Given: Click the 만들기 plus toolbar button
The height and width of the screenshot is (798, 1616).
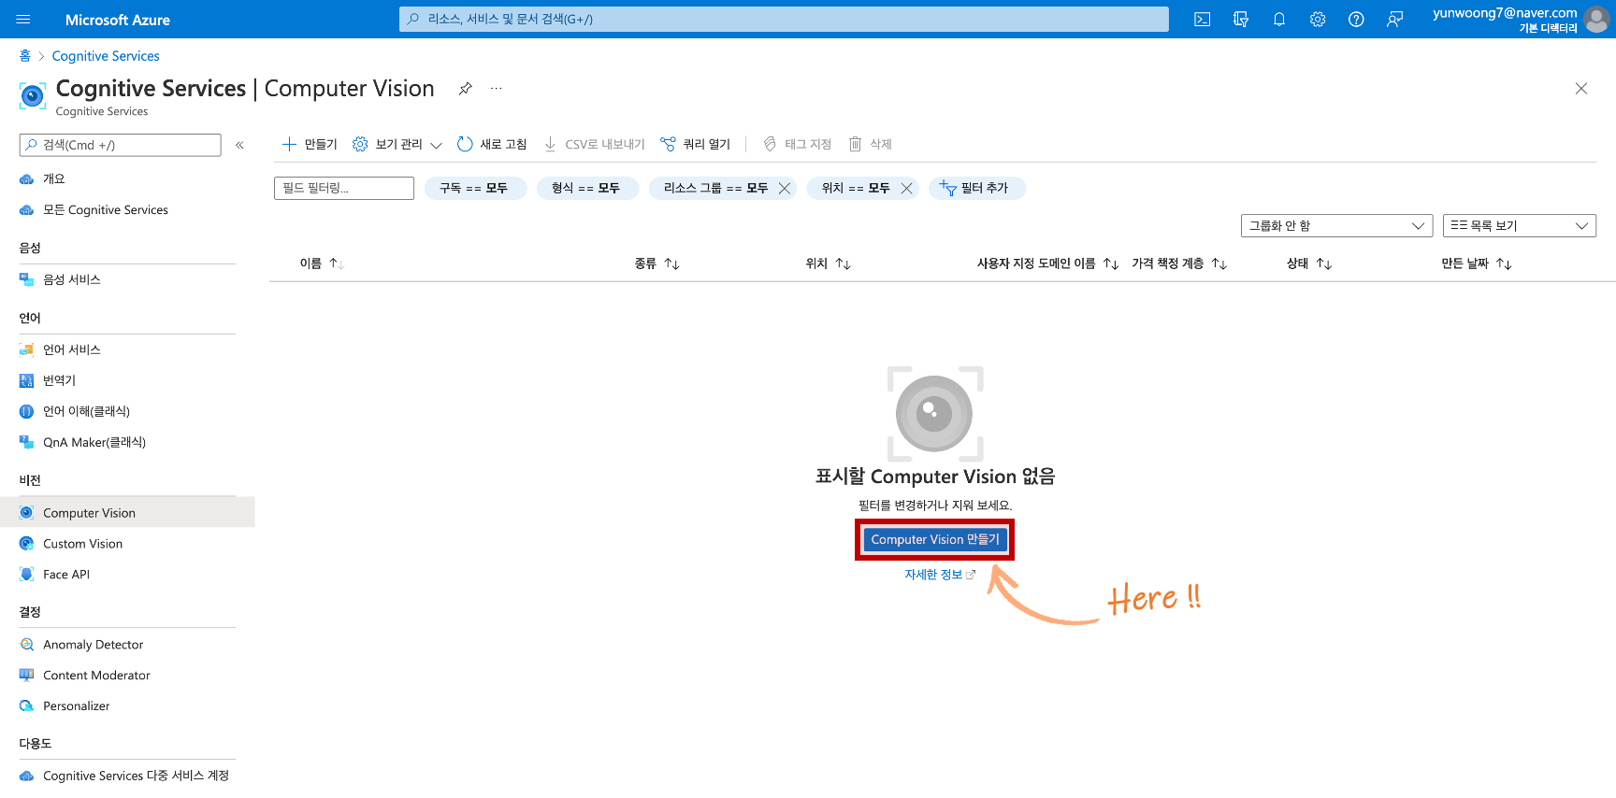Looking at the screenshot, I should click(x=310, y=144).
